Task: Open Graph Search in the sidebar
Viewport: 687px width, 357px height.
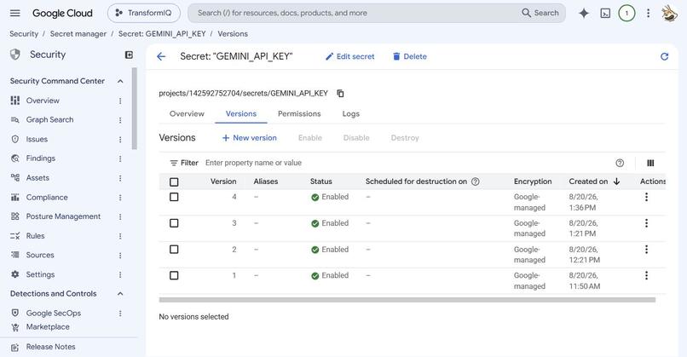Action: [x=49, y=120]
